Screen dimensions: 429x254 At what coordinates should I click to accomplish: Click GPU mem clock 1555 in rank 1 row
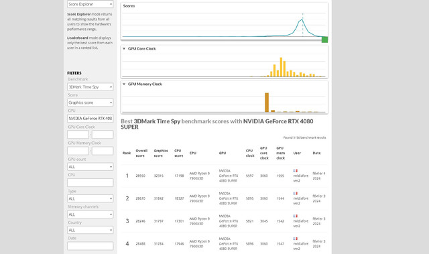pyautogui.click(x=280, y=176)
